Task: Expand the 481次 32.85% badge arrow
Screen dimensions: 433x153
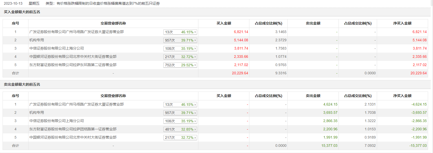Action: click(195, 129)
